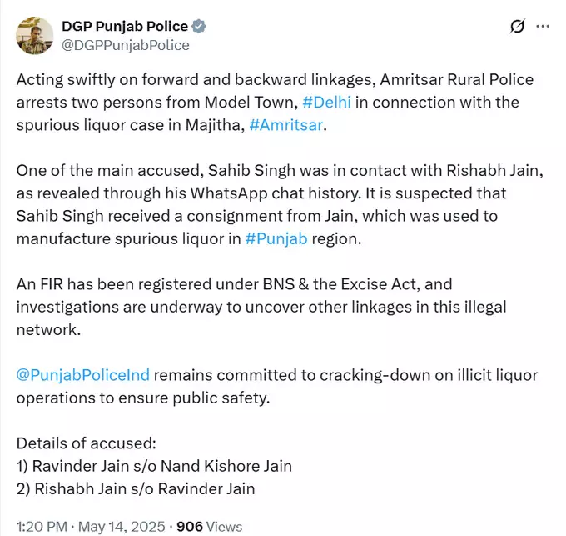Visit the @PunjabPoliceInd mention
This screenshot has width=566, height=536.
[83, 375]
